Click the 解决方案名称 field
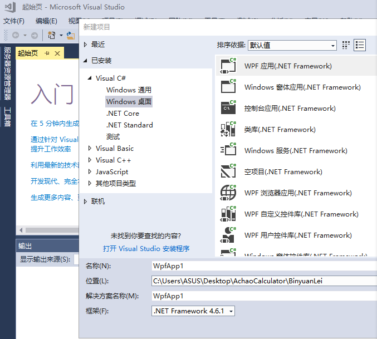 point(265,296)
